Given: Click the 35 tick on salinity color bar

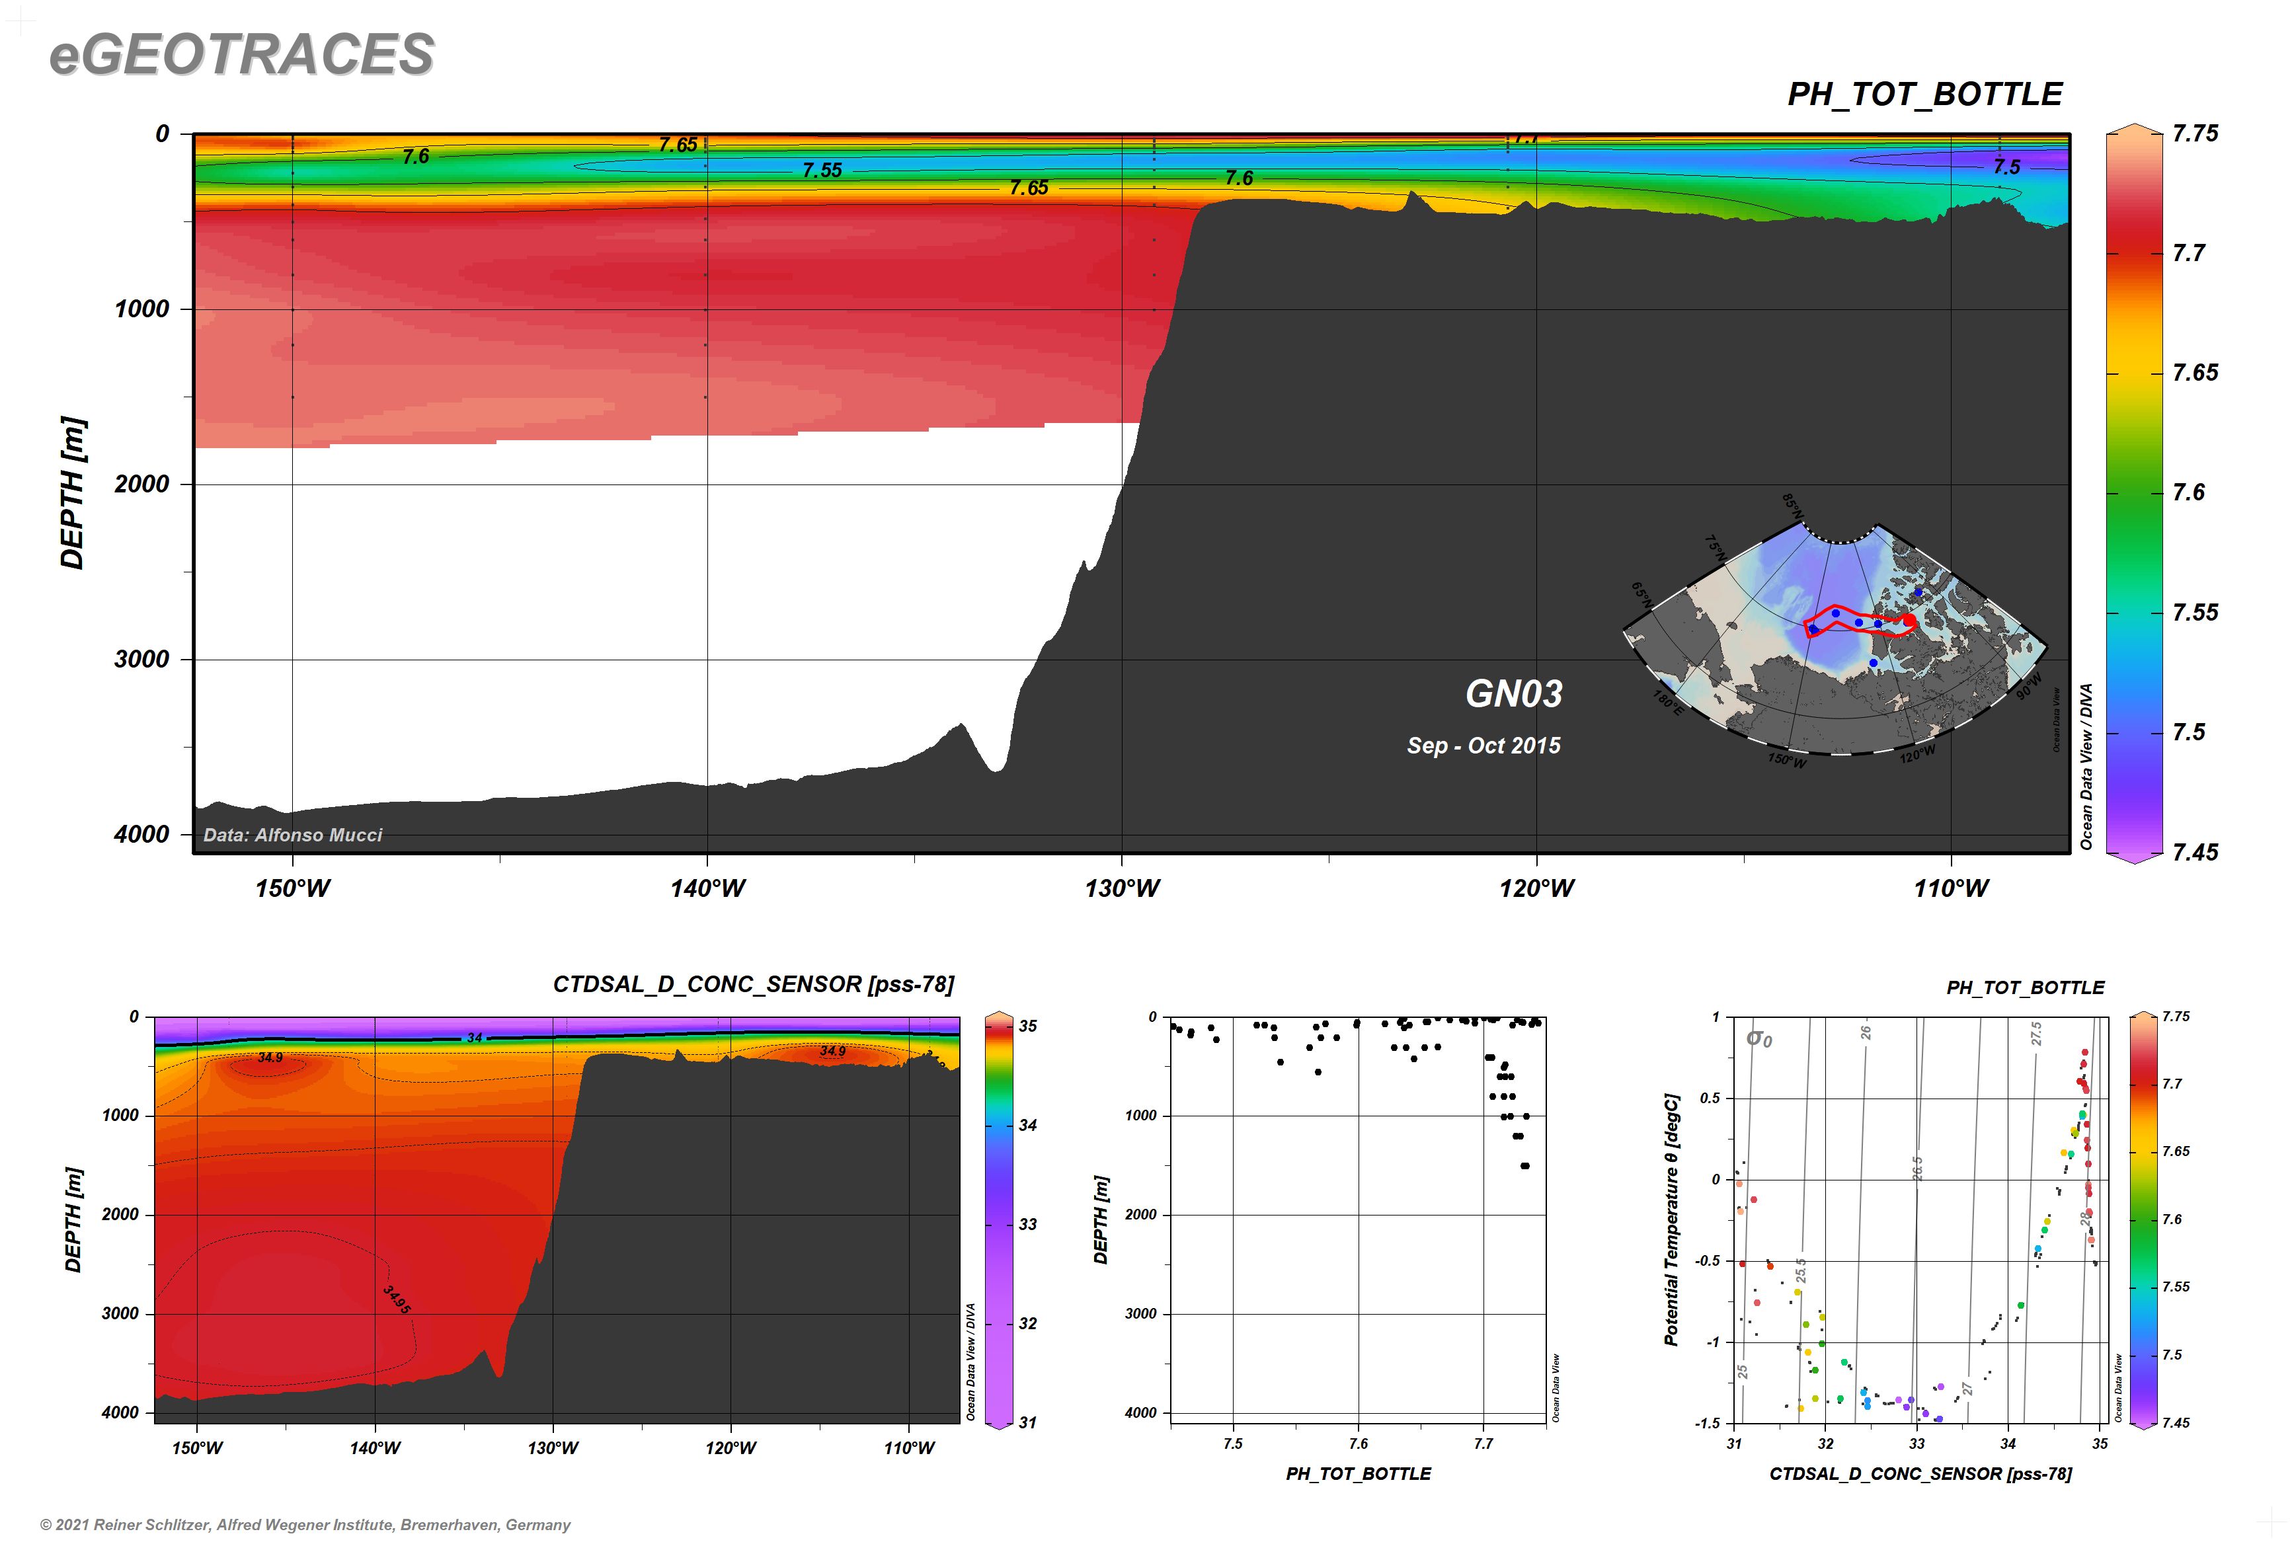Looking at the screenshot, I should tap(1027, 1026).
